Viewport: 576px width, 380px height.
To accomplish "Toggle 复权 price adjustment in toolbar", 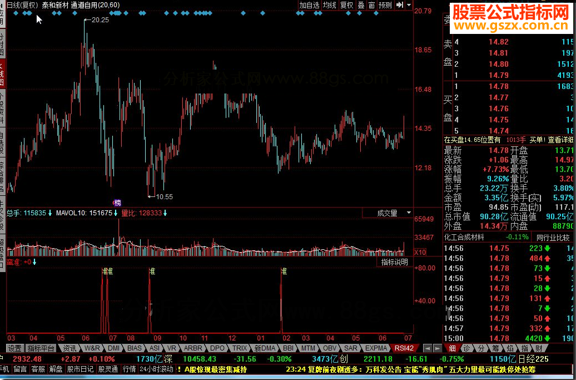I will (346, 5).
